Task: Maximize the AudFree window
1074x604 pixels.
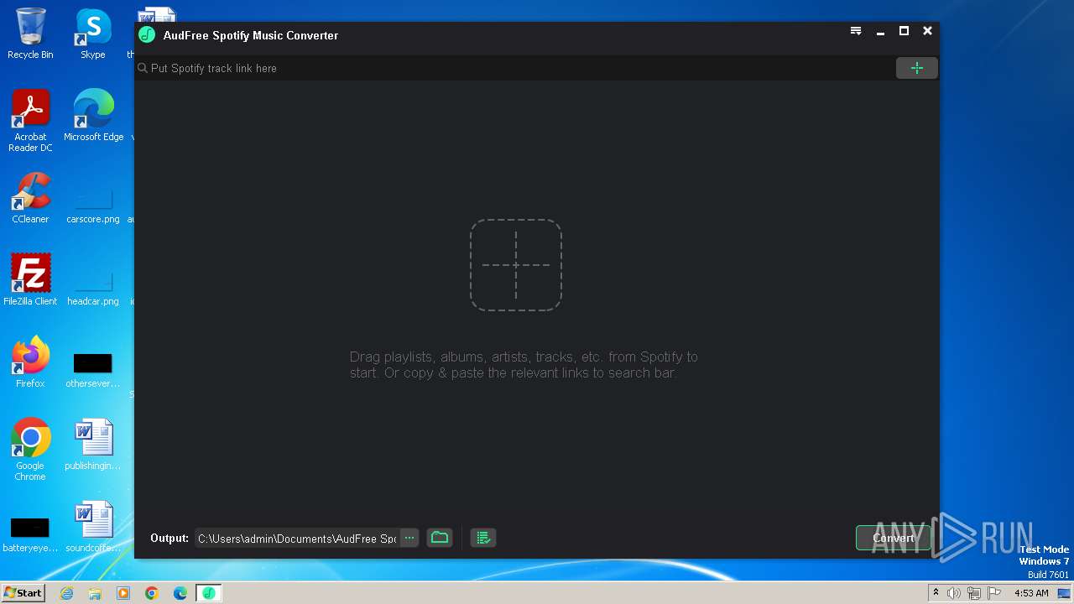Action: pyautogui.click(x=904, y=31)
